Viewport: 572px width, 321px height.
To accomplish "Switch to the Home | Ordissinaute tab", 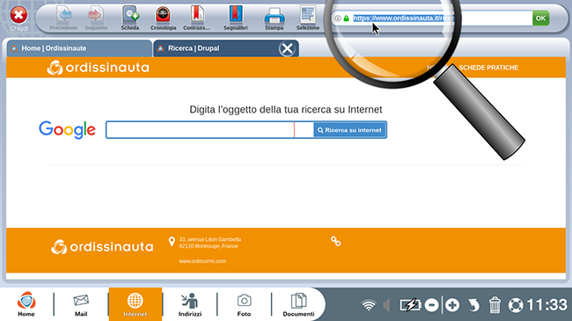I will [79, 48].
